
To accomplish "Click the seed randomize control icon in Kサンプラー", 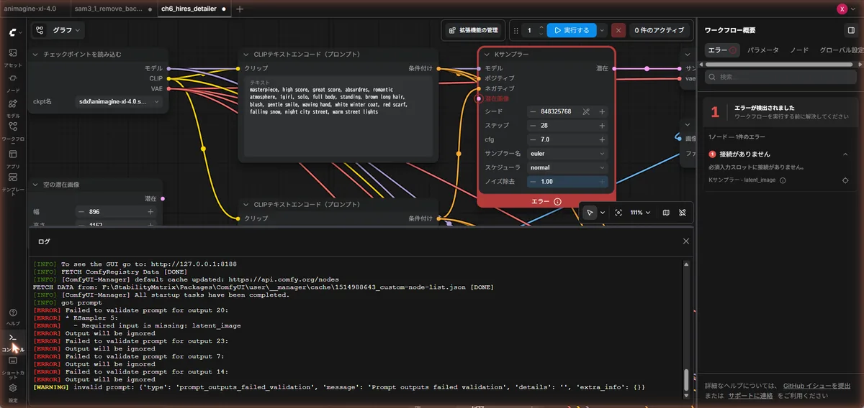I will (x=586, y=111).
